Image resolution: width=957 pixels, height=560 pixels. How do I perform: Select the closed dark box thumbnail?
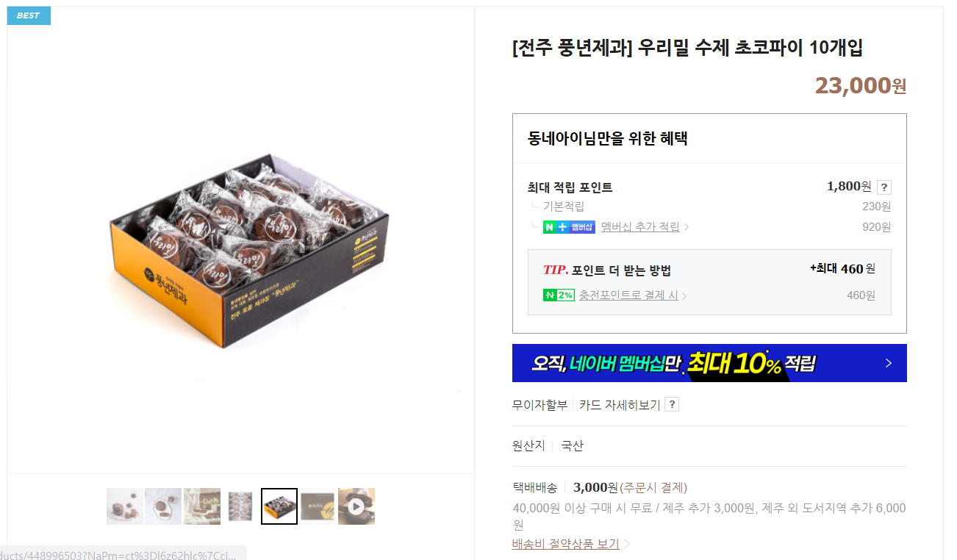[318, 506]
